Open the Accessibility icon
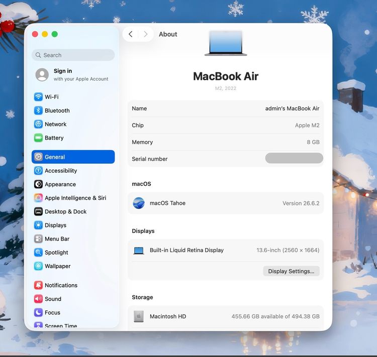 click(x=38, y=171)
